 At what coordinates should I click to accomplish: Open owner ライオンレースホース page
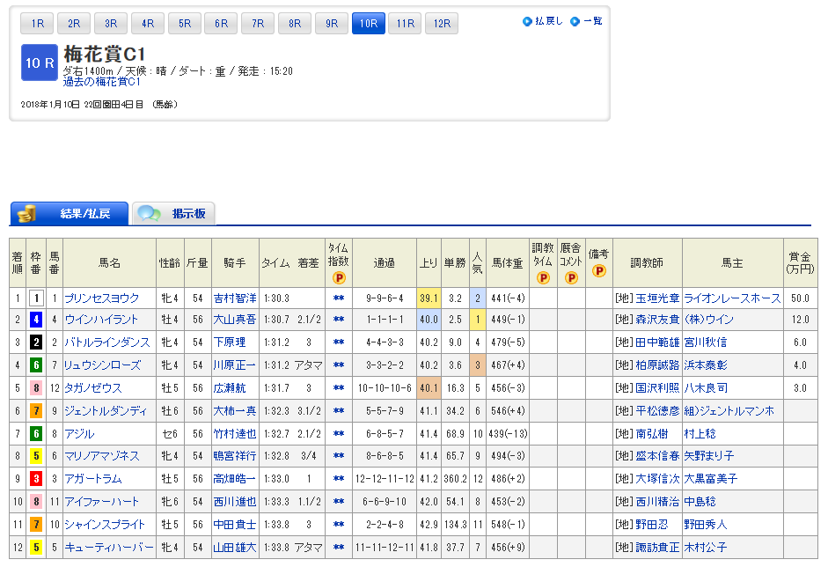click(x=732, y=298)
